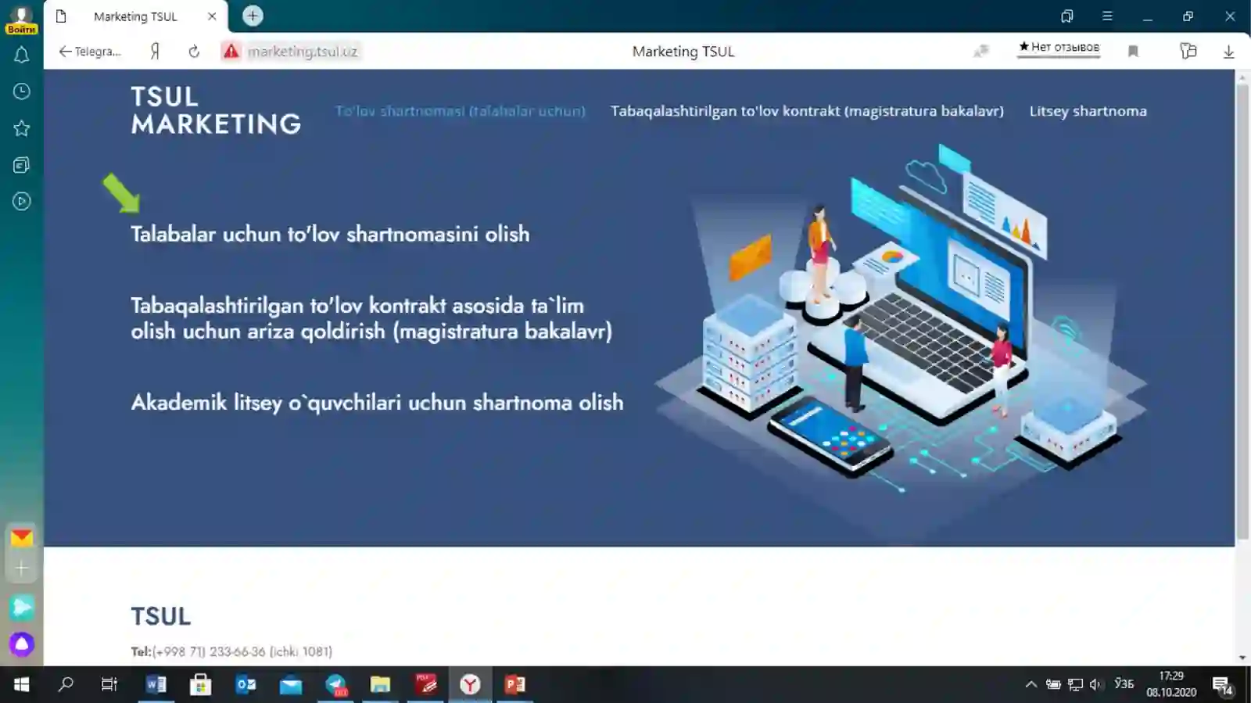This screenshot has width=1251, height=703.
Task: Switch to Microsoft Word on taskbar
Action: point(156,685)
